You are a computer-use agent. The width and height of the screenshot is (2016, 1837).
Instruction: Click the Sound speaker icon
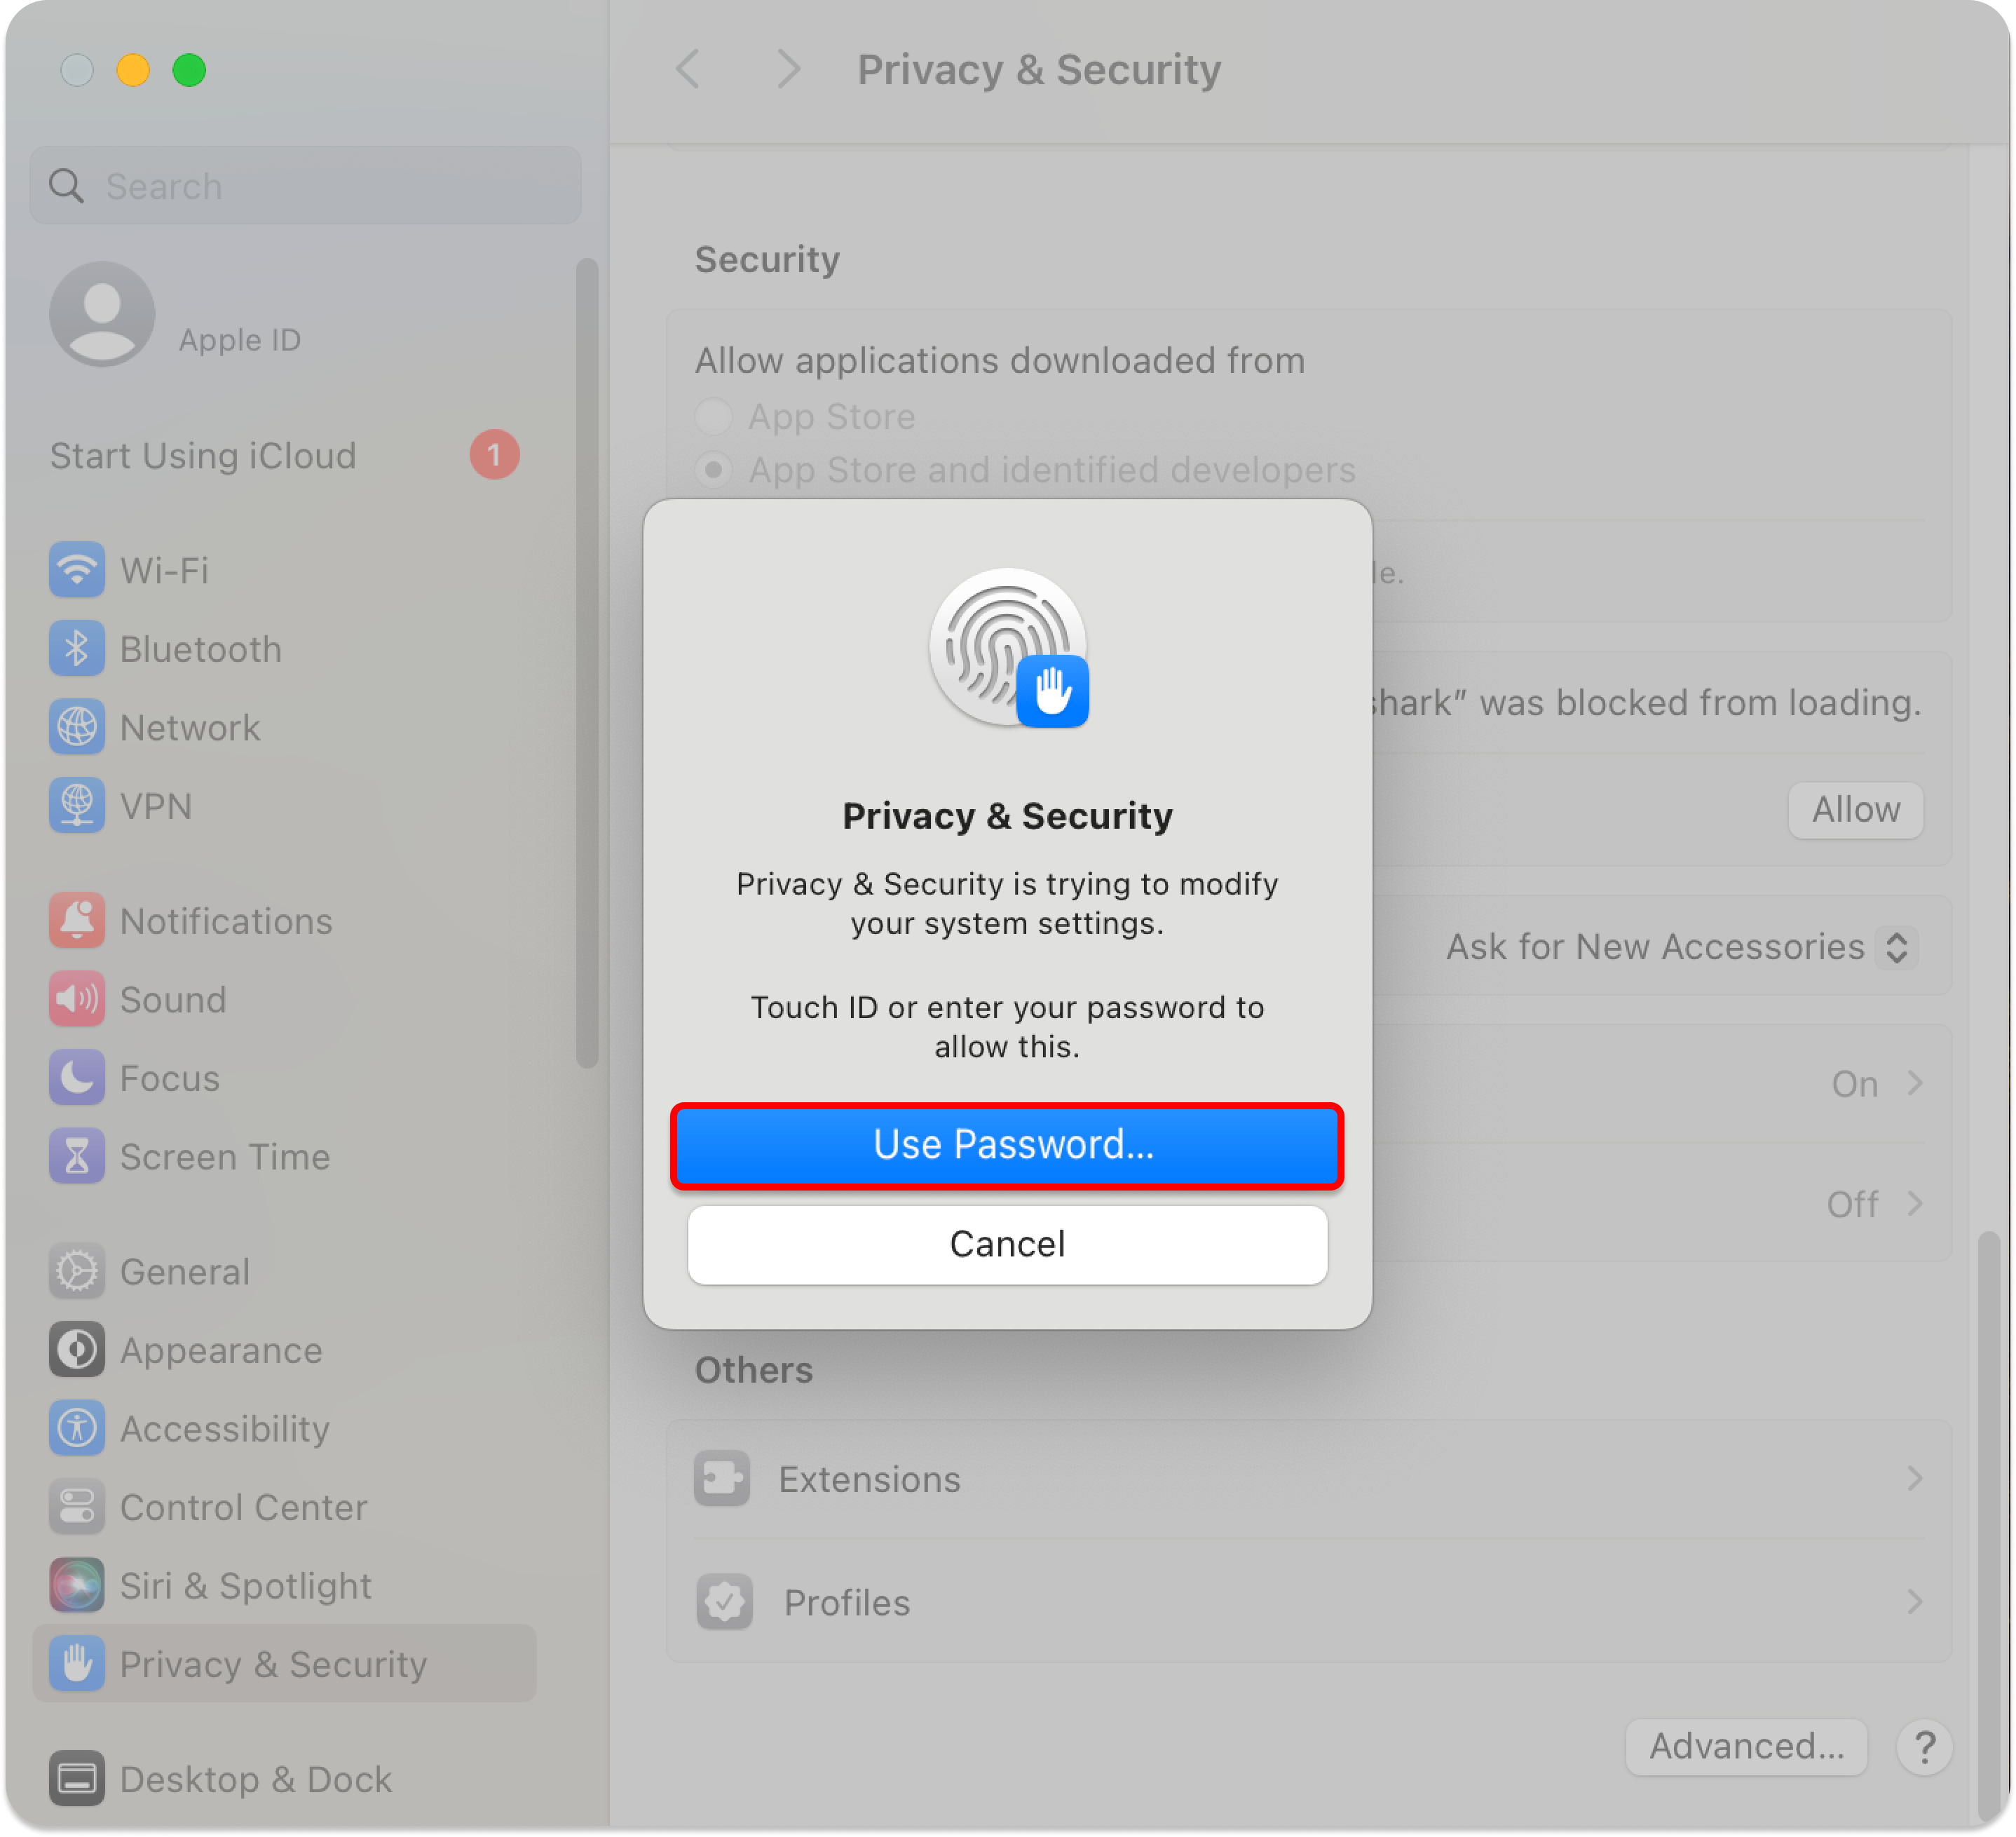(77, 999)
